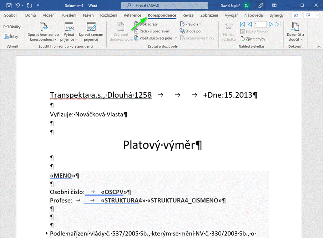
Task: Jump to first record arrow
Action: (x=242, y=24)
